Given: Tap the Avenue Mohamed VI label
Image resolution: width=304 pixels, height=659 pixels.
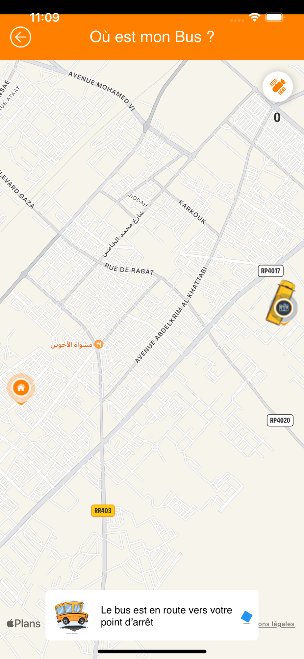Looking at the screenshot, I should click(x=102, y=91).
